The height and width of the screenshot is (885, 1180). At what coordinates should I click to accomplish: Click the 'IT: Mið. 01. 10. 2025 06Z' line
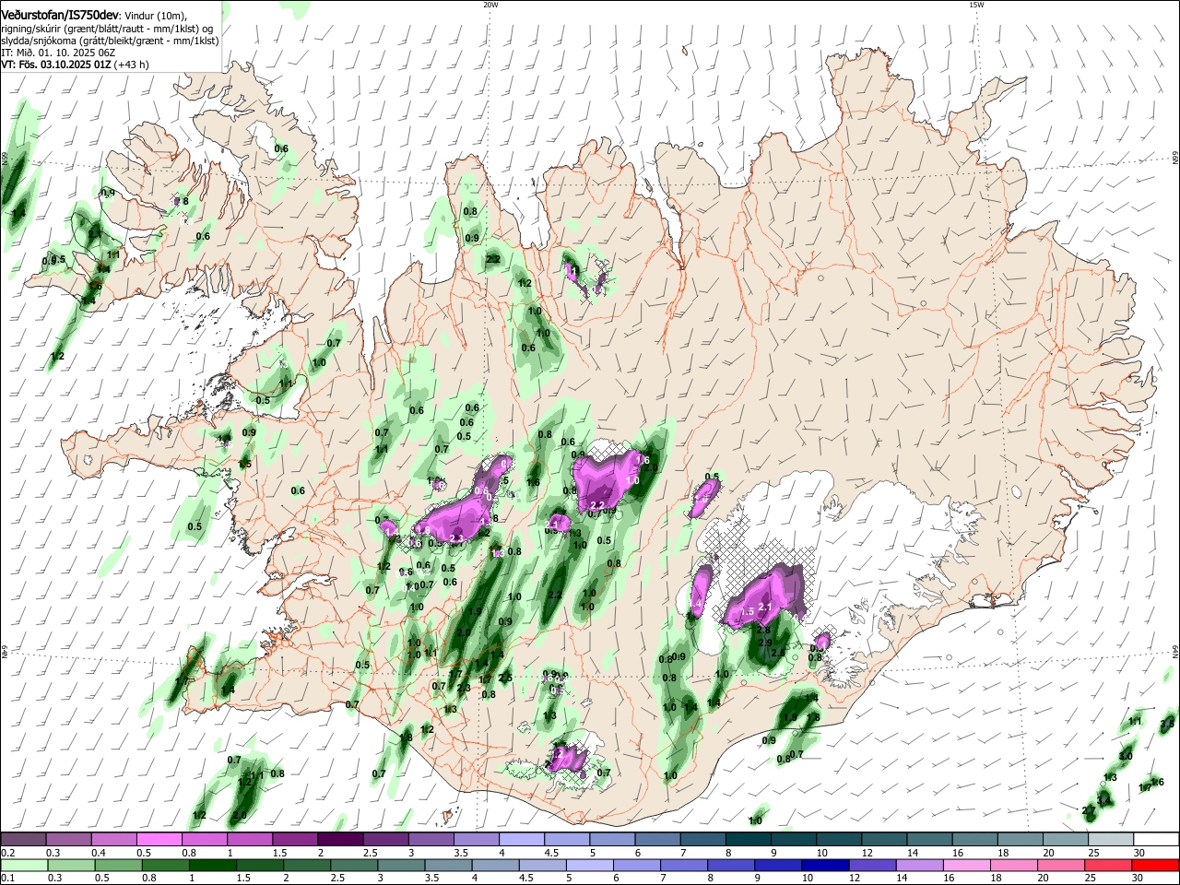click(57, 53)
